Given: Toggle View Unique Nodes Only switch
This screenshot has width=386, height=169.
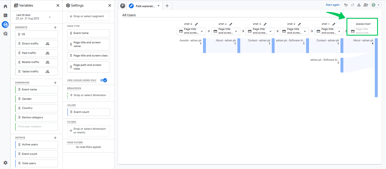Looking at the screenshot, I should point(104,80).
